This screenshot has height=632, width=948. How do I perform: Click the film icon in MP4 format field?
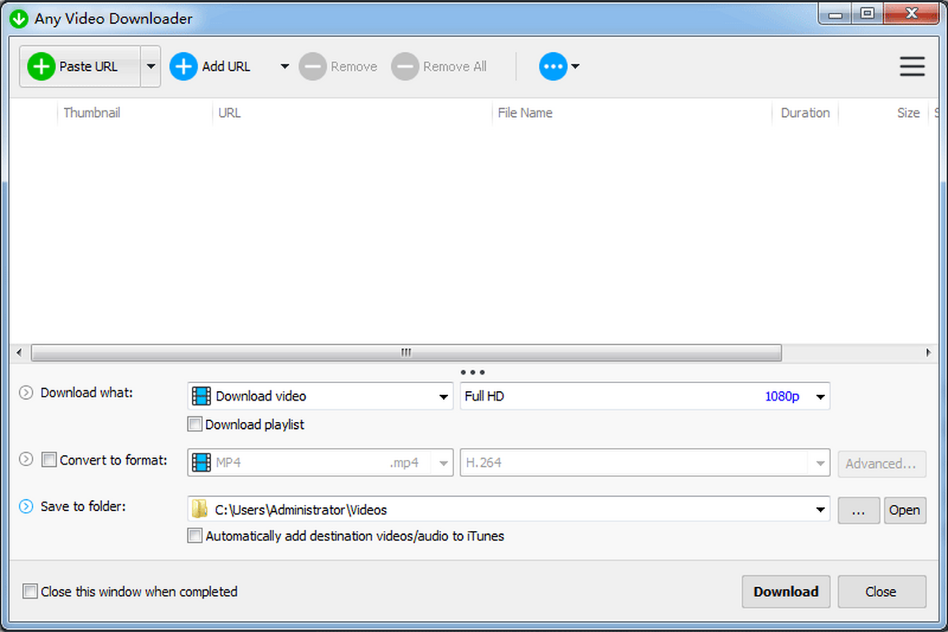202,463
